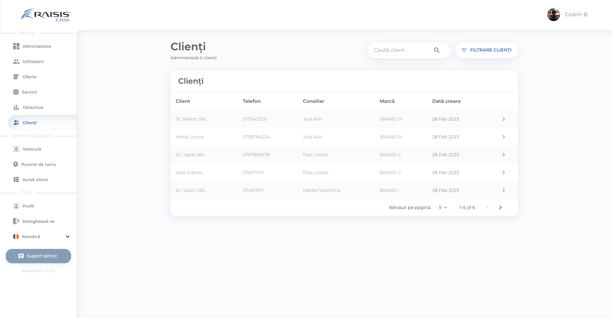Click the Administrare dashboard icon
The height and width of the screenshot is (318, 612).
pos(16,46)
